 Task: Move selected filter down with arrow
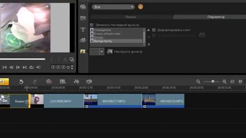pyautogui.click(x=149, y=37)
